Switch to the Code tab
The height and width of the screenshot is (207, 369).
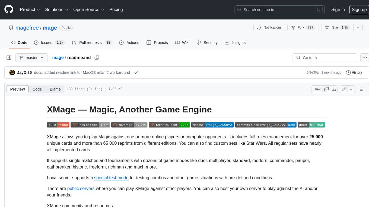coord(19,43)
